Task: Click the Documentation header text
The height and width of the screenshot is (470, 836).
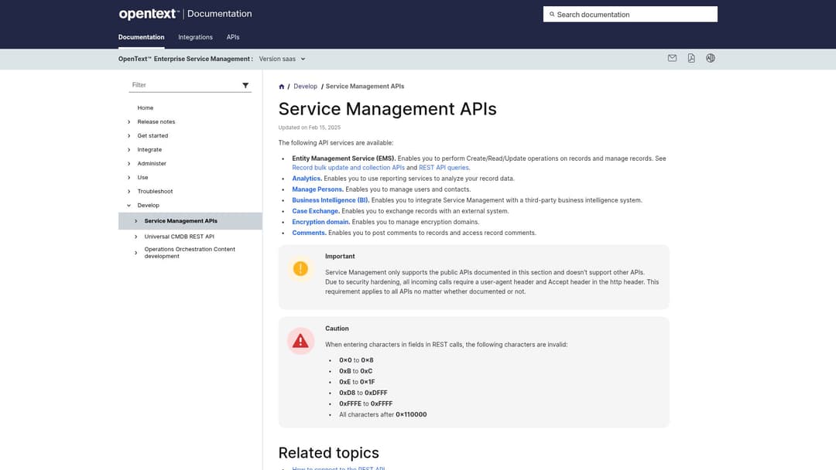Action: 219,14
